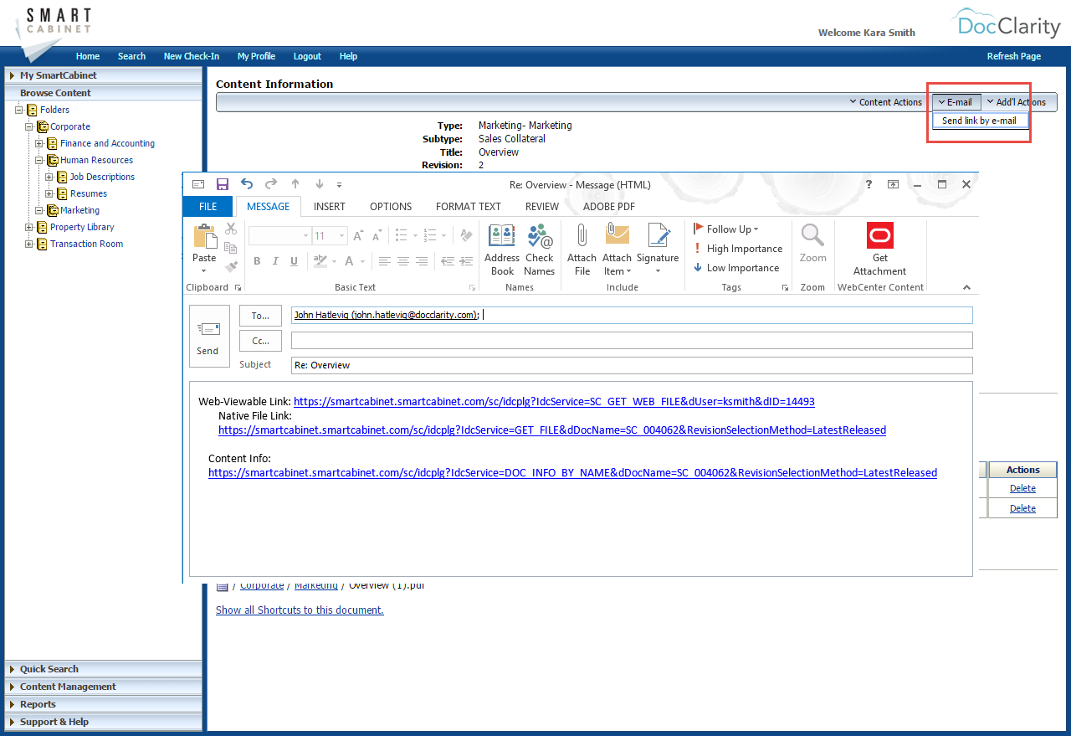Open the Address Book
This screenshot has width=1071, height=736.
coord(502,247)
